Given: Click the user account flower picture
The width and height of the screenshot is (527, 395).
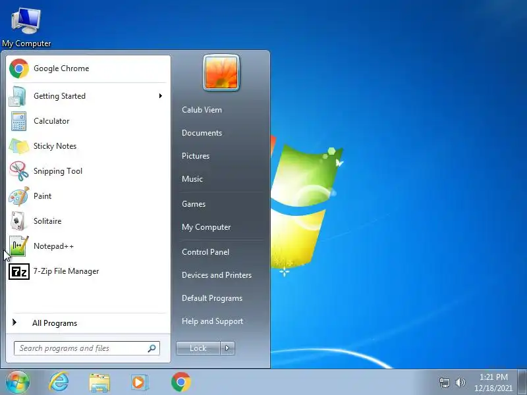Looking at the screenshot, I should pyautogui.click(x=221, y=72).
